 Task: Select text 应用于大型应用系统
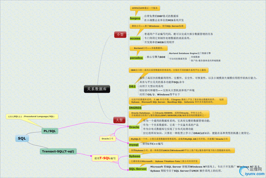click(151, 86)
